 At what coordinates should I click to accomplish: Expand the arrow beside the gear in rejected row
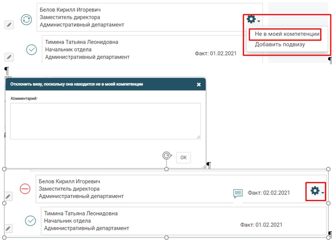point(322,193)
